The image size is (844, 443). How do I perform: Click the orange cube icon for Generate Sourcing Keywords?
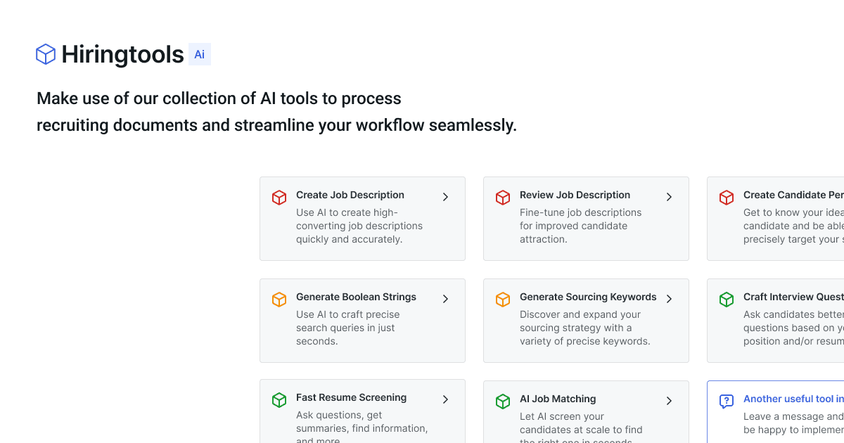tap(503, 300)
